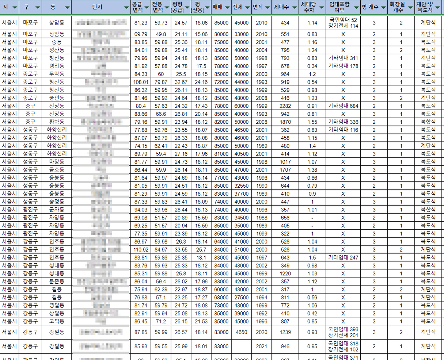This screenshot has width=444, height=360.
Task: Click the 공급면적 value 110.92
Action: click(x=141, y=250)
